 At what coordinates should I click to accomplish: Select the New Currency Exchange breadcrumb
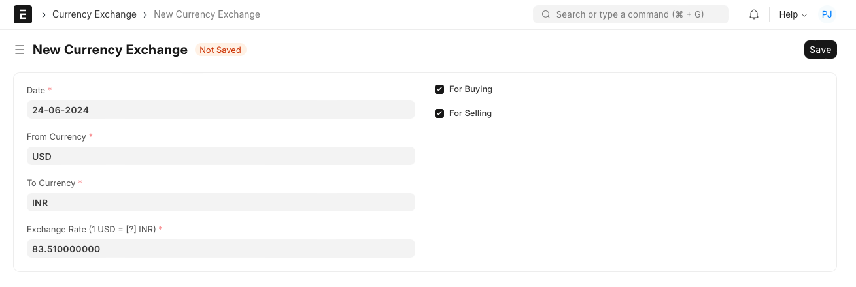point(207,14)
